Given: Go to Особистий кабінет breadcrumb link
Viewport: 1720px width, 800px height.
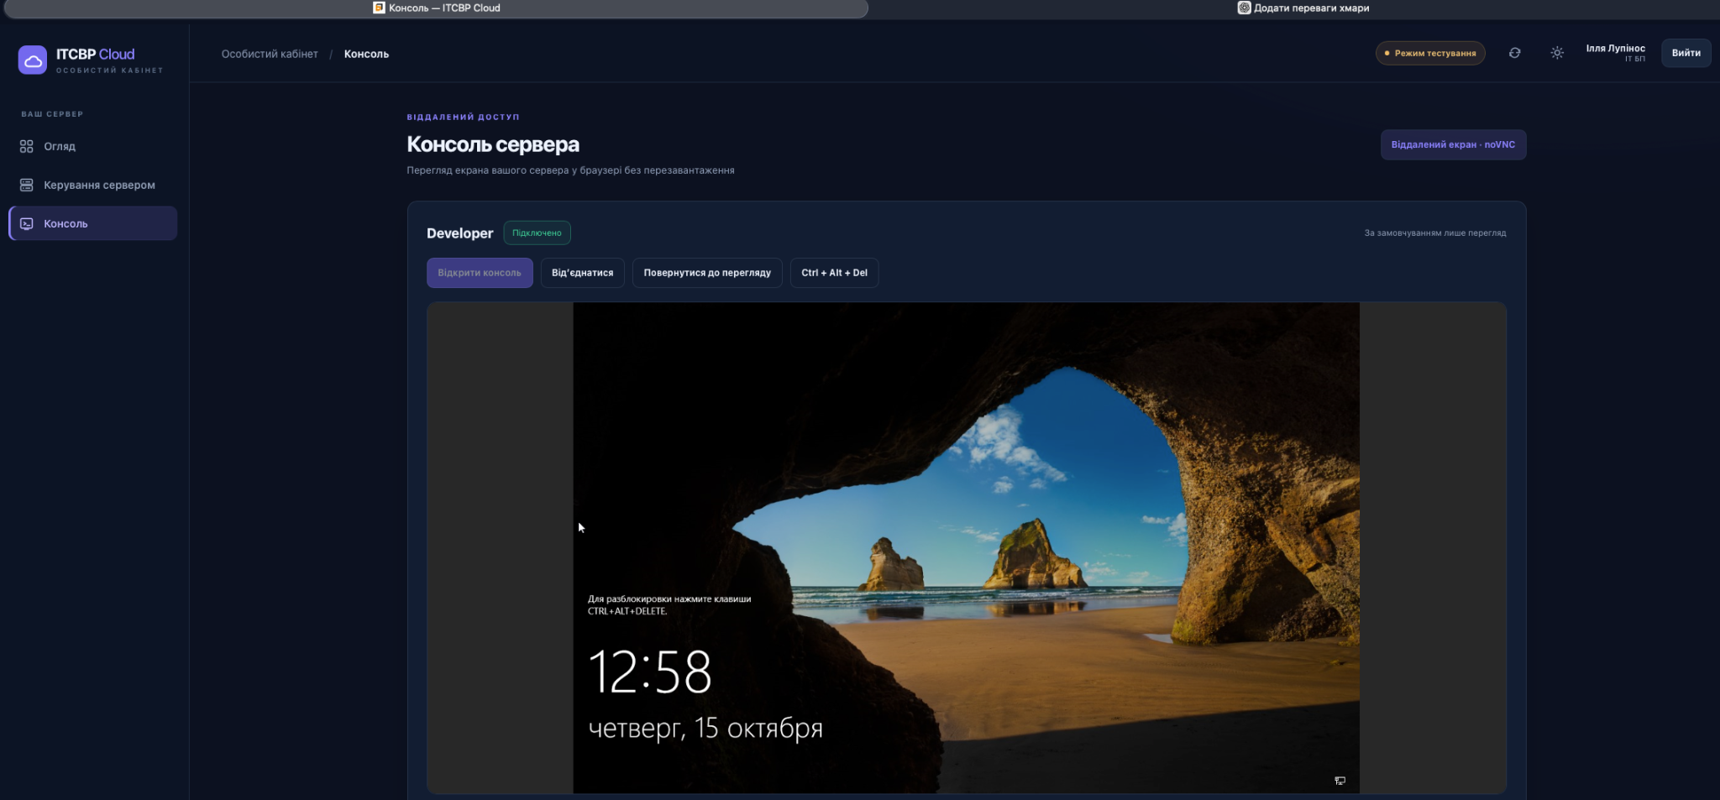Looking at the screenshot, I should pyautogui.click(x=270, y=54).
